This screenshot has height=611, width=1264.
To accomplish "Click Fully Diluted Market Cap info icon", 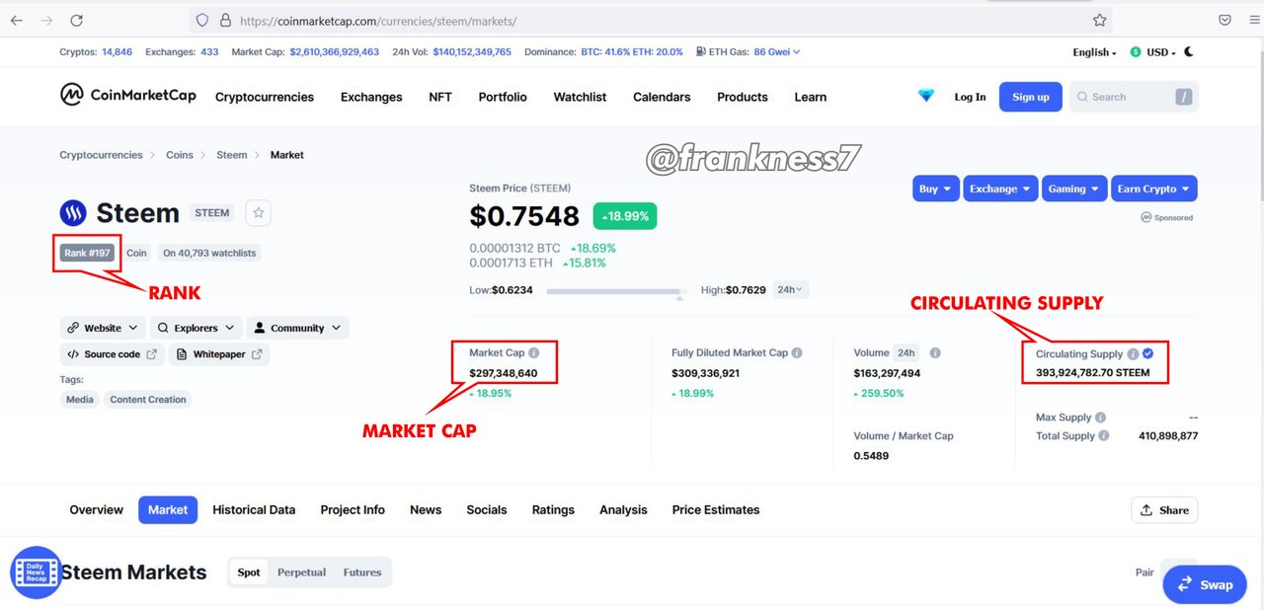I will point(797,352).
